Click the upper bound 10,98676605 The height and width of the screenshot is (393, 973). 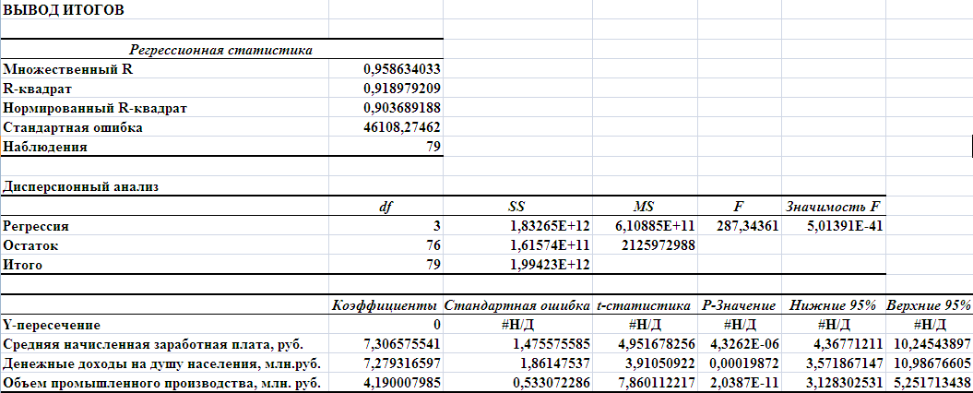[930, 363]
